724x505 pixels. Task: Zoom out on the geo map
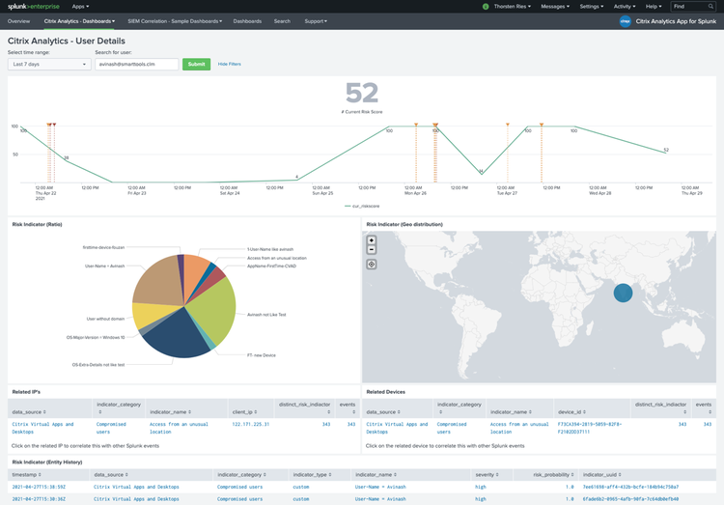tap(372, 249)
